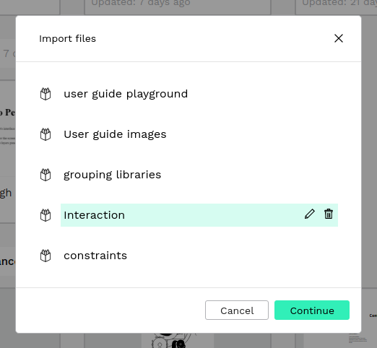This screenshot has width=377, height=348.
Task: Edit the Interaction file name with pencil icon
Action: (x=310, y=214)
